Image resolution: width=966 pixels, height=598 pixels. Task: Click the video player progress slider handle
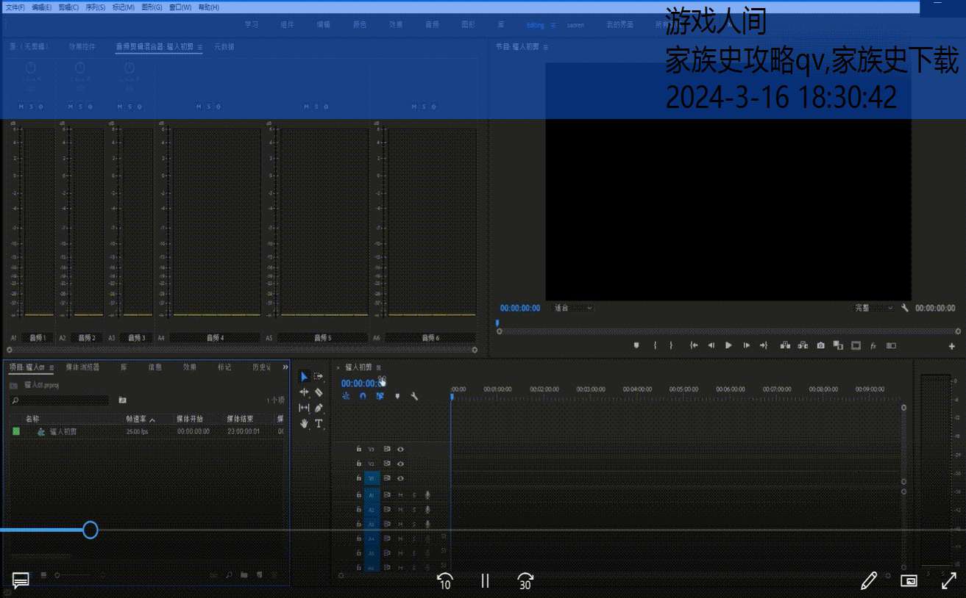coord(90,530)
